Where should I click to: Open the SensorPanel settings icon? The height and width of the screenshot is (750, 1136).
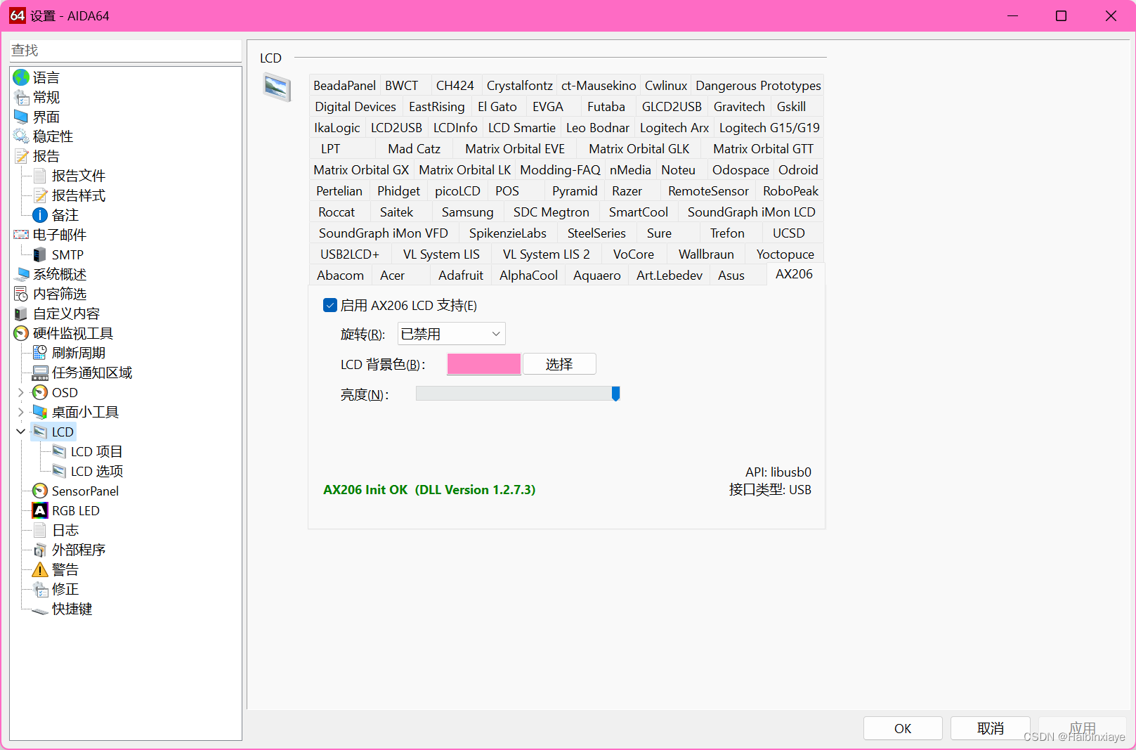point(40,491)
